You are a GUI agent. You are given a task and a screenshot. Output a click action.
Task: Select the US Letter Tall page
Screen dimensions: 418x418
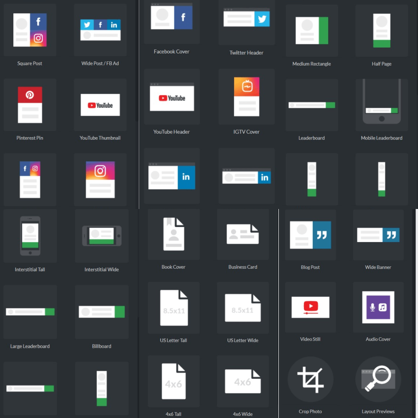coord(174,308)
